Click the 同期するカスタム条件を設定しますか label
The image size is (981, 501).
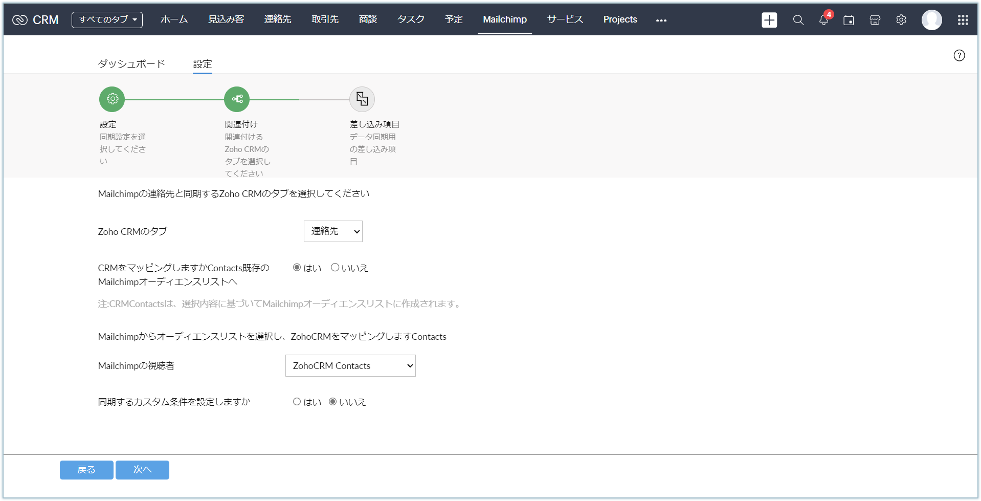[x=174, y=402]
